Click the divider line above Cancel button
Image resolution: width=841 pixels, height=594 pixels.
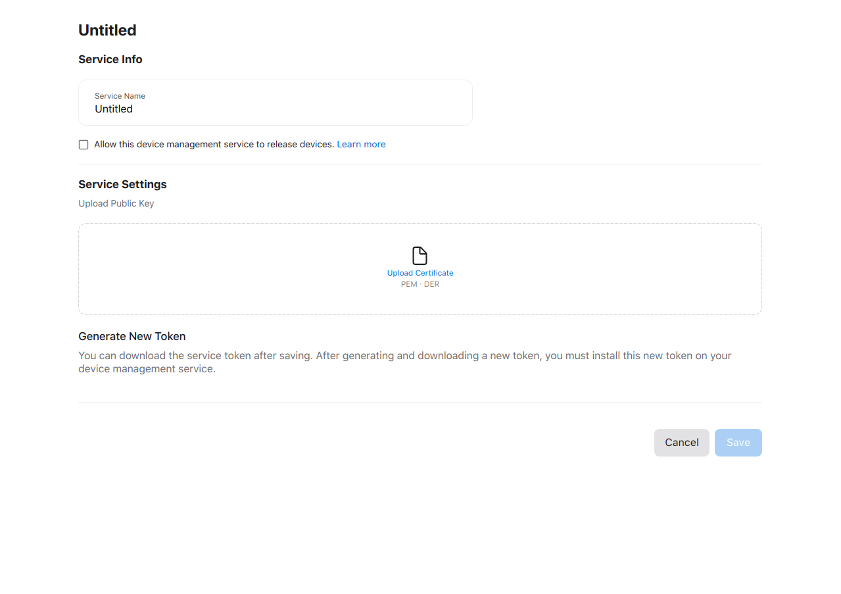pyautogui.click(x=420, y=402)
